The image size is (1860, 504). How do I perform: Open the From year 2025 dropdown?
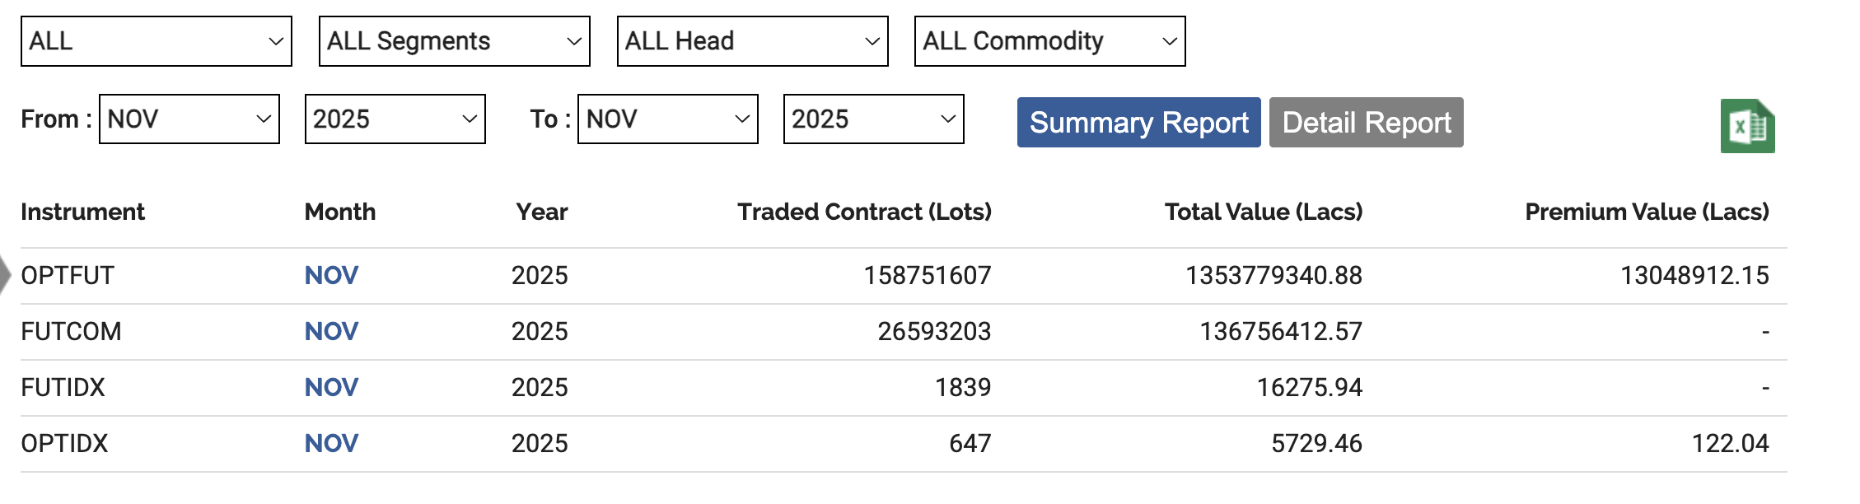[x=395, y=119]
